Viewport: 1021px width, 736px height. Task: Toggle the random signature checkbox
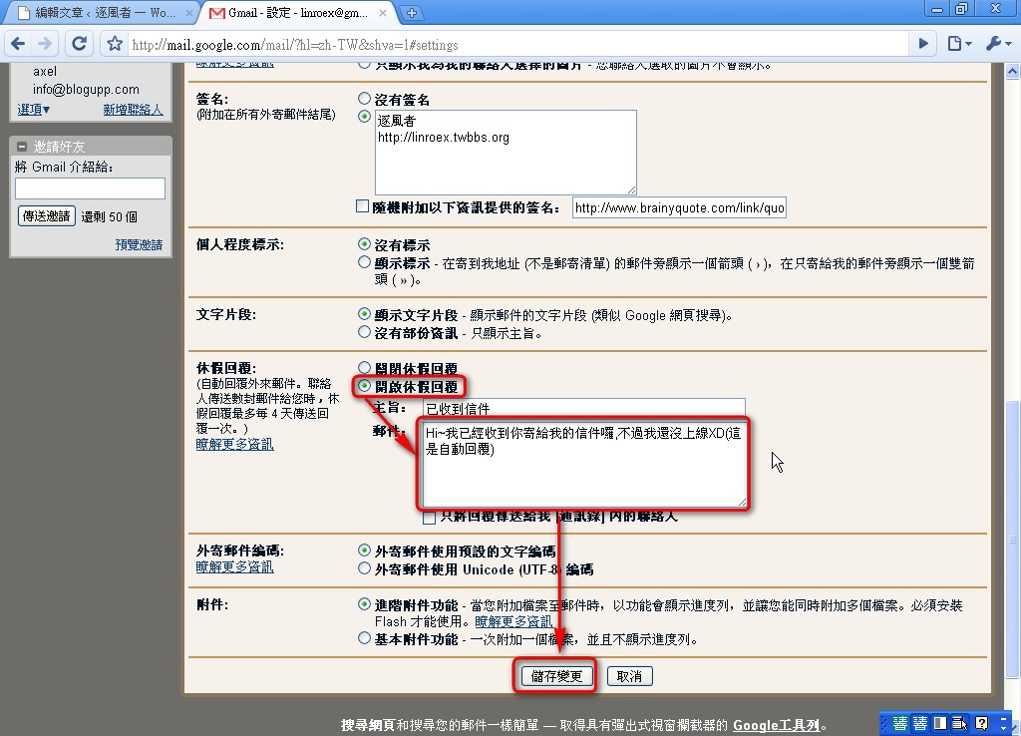[363, 206]
